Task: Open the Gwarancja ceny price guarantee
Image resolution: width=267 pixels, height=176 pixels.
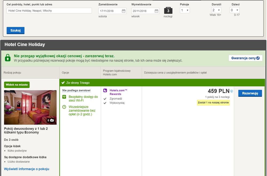Action: (x=245, y=58)
